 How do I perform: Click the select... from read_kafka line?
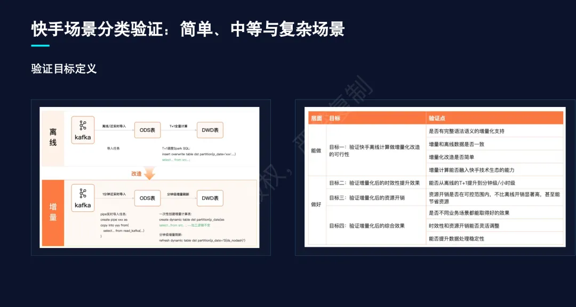(x=124, y=231)
